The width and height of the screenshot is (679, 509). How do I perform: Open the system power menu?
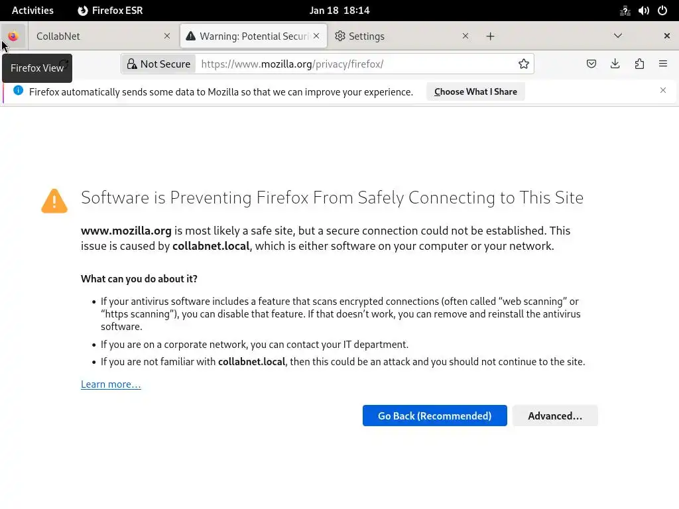pos(662,11)
